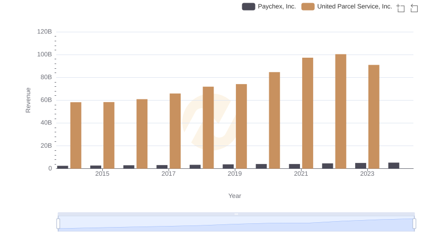The height and width of the screenshot is (244, 424).
Task: Click the small grip atop the range slider
Action: [236, 214]
